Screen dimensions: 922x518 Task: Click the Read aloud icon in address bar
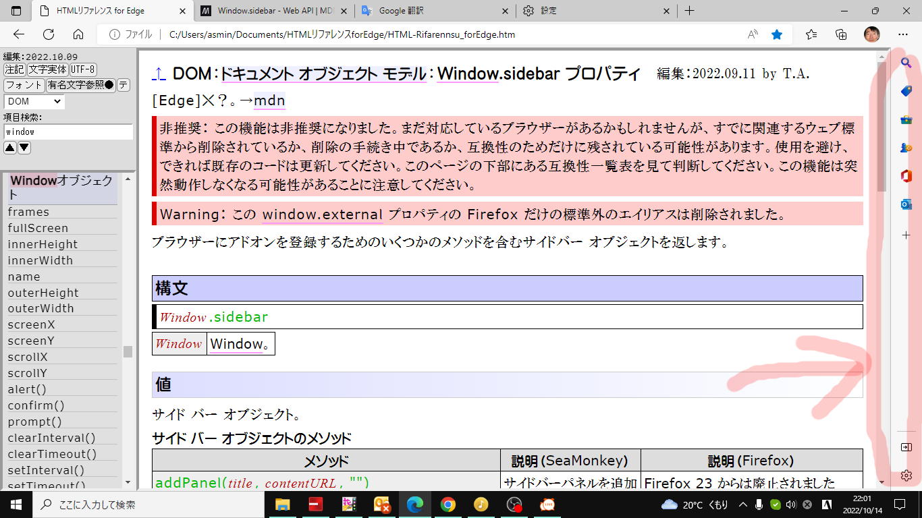point(753,34)
